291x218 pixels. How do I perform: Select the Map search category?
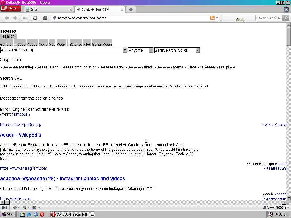(x=52, y=45)
